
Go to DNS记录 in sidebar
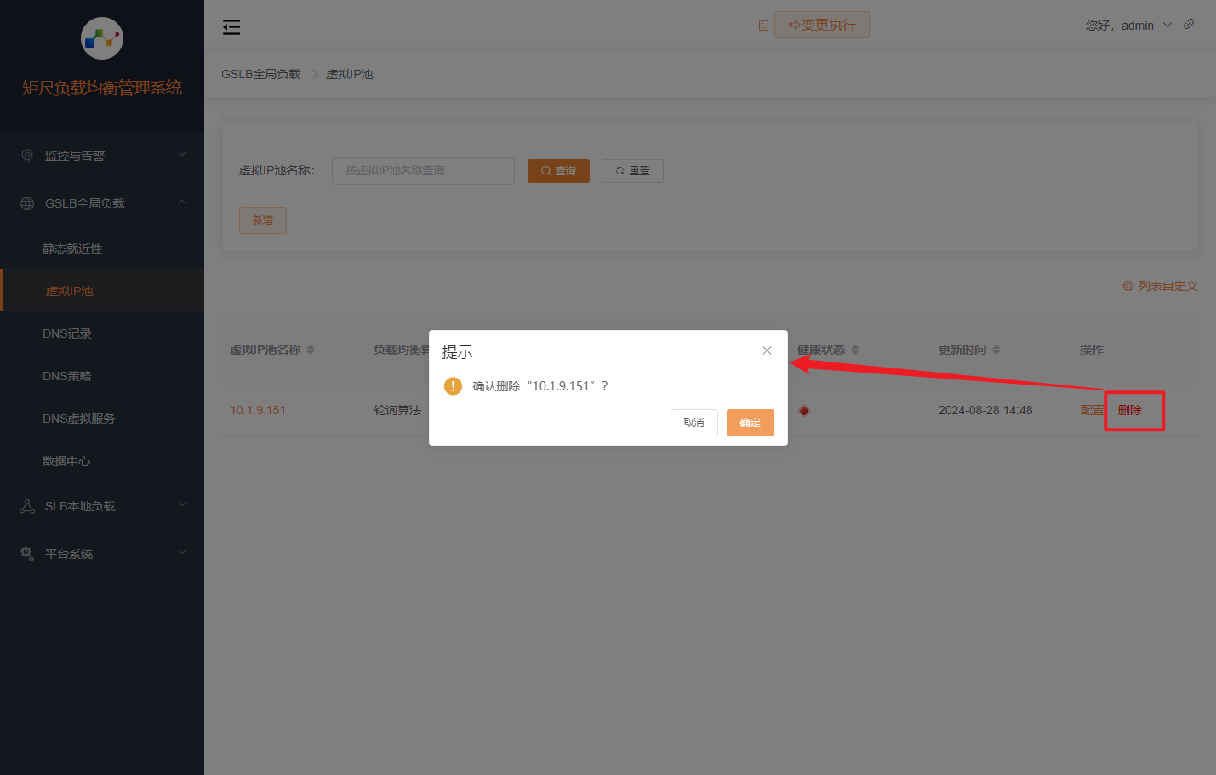[x=67, y=333]
